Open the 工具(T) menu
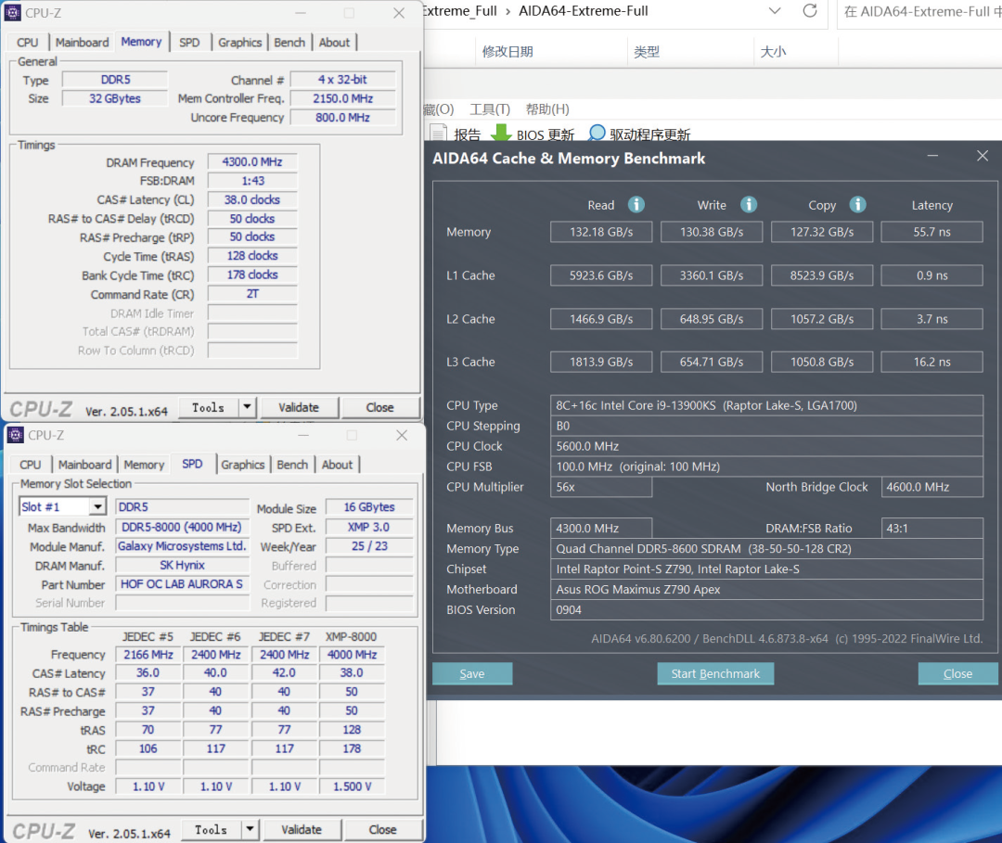 (x=489, y=109)
